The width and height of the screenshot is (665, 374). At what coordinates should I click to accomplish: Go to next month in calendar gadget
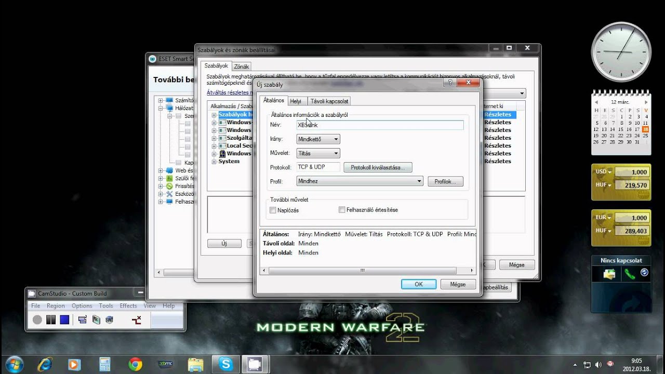(646, 102)
